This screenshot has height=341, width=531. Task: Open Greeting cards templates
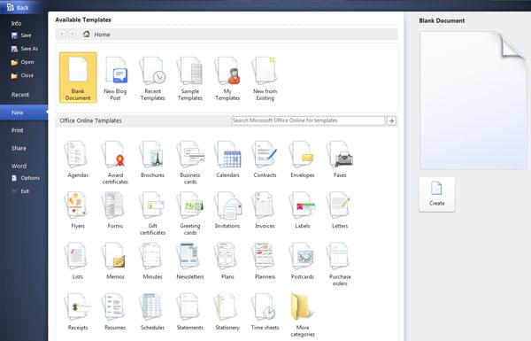click(x=190, y=213)
